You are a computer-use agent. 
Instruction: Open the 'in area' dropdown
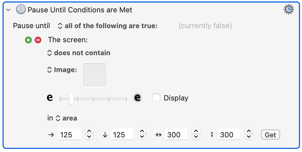tap(66, 118)
